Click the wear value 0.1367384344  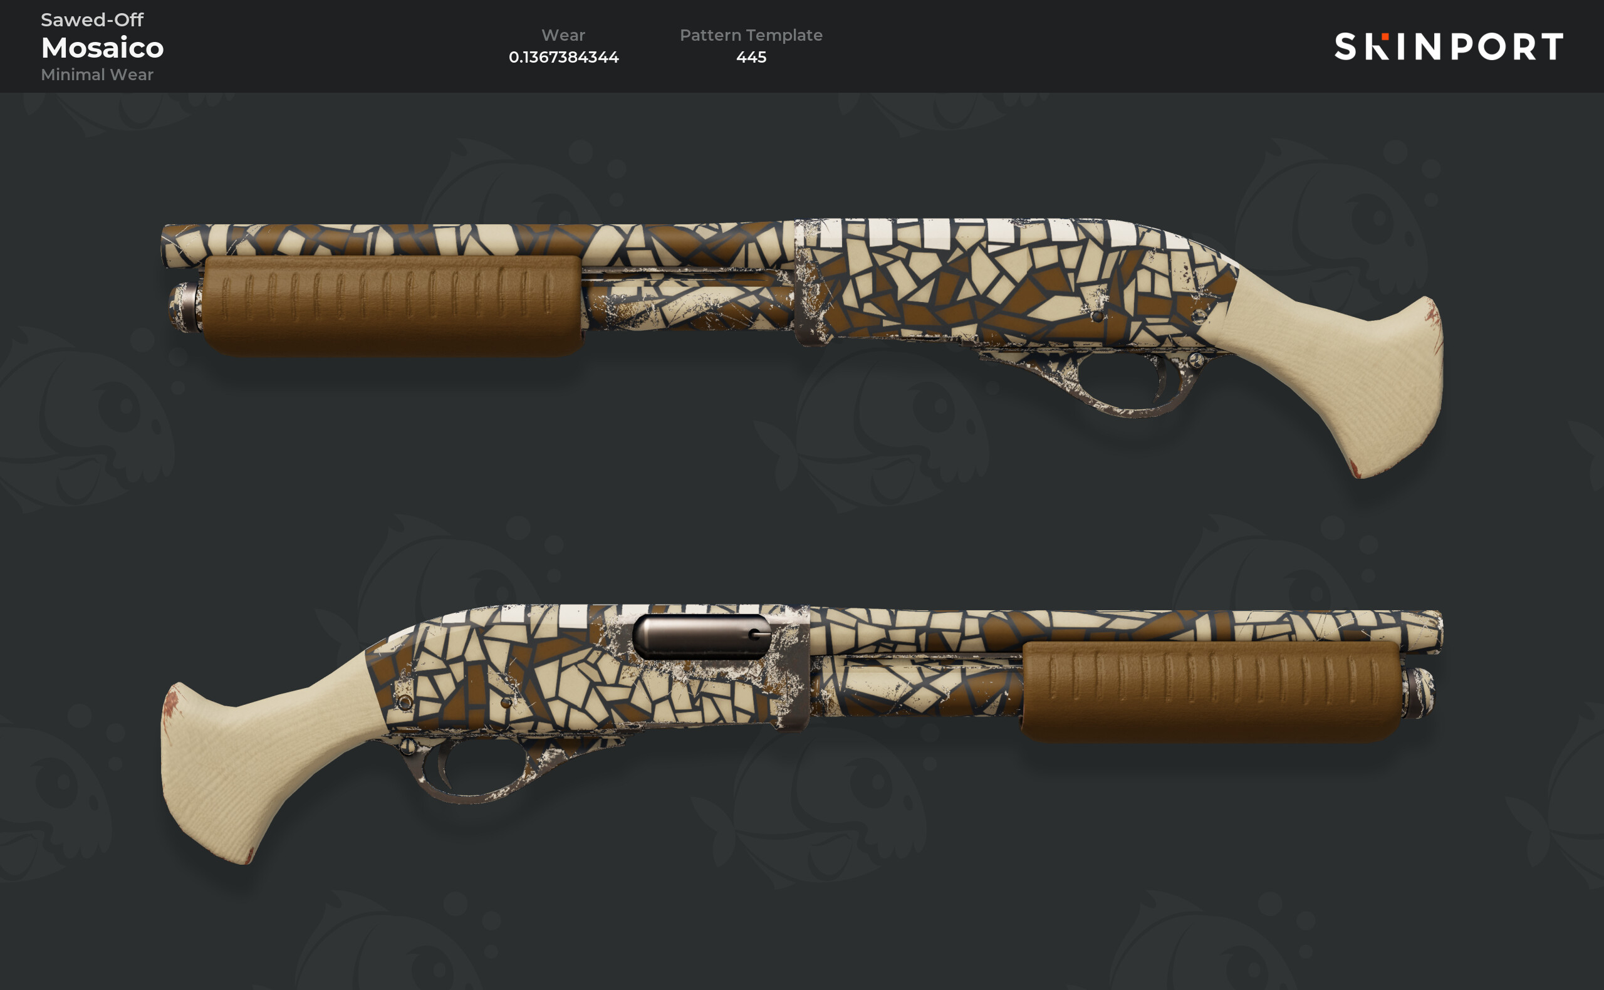pos(563,57)
